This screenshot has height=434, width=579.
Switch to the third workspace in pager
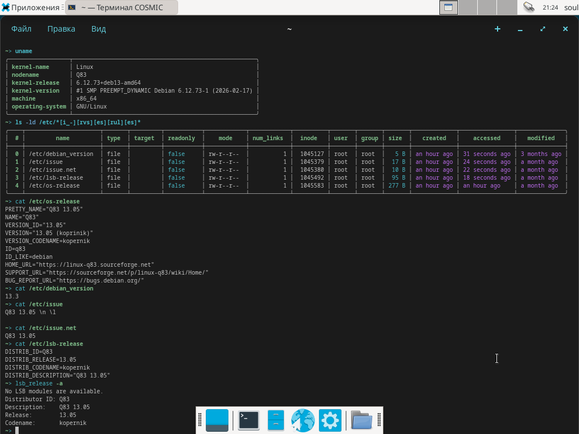coord(487,7)
